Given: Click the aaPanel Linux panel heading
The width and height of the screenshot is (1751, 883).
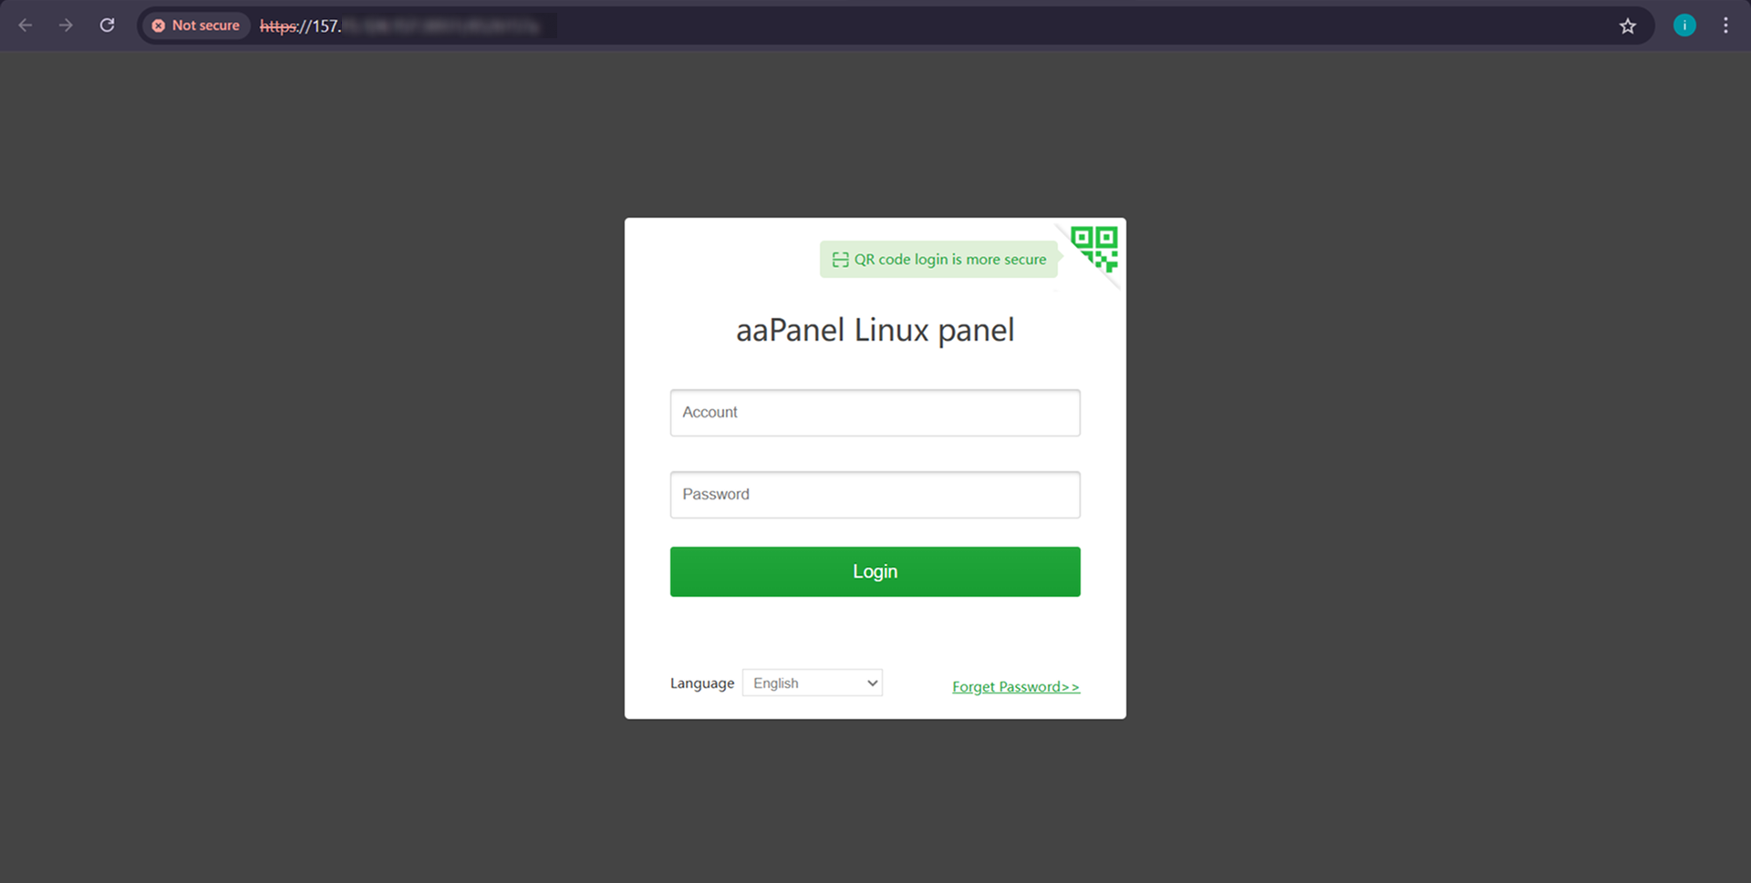Looking at the screenshot, I should [x=875, y=329].
